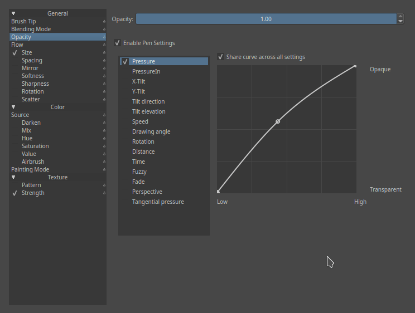Enable the X-Tilt sensor checkbox
Viewport: 415px width, 313px height.
[125, 81]
